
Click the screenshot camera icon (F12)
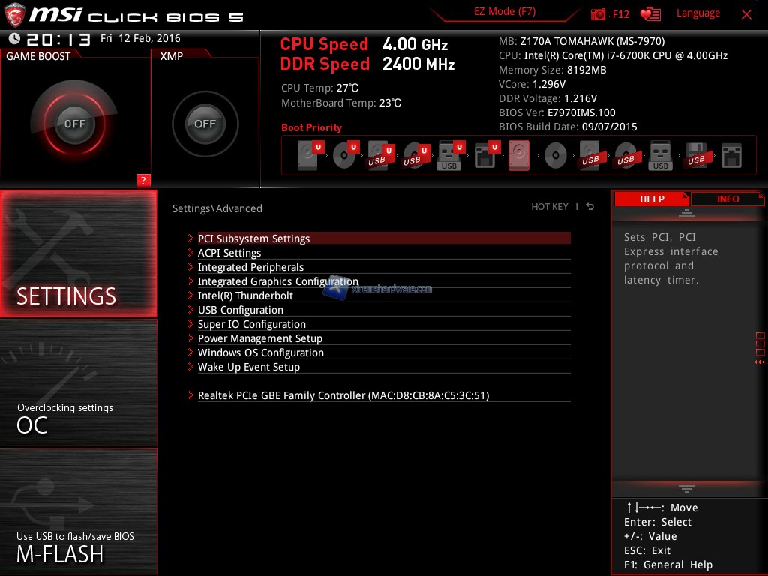click(598, 14)
